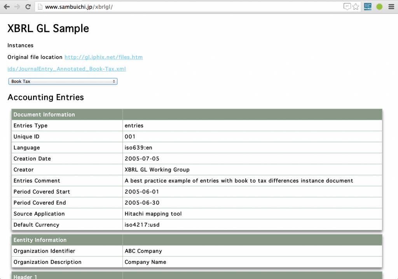This screenshot has width=398, height=279.
Task: Reload the current page
Action: pos(28,7)
